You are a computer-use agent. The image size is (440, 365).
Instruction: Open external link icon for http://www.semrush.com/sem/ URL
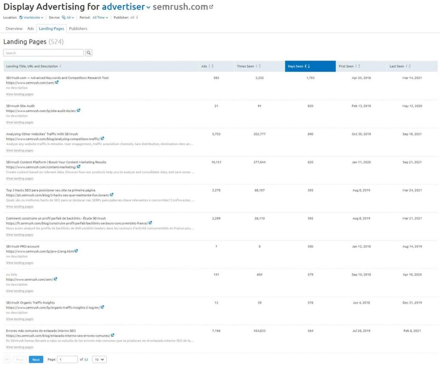[x=55, y=279]
